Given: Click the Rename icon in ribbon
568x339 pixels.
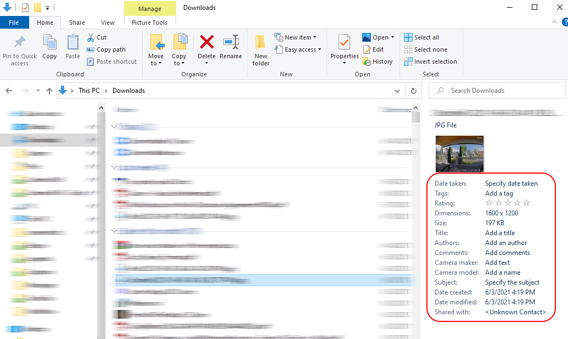Looking at the screenshot, I should coord(230,42).
